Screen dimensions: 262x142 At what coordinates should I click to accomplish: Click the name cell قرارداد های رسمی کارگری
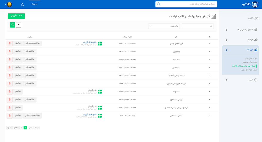coord(176,84)
